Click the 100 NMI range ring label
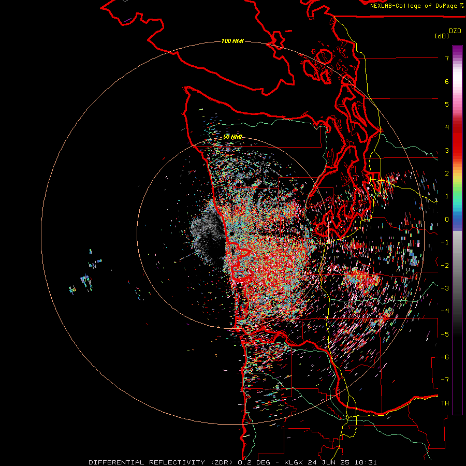466x466 pixels. [232, 41]
